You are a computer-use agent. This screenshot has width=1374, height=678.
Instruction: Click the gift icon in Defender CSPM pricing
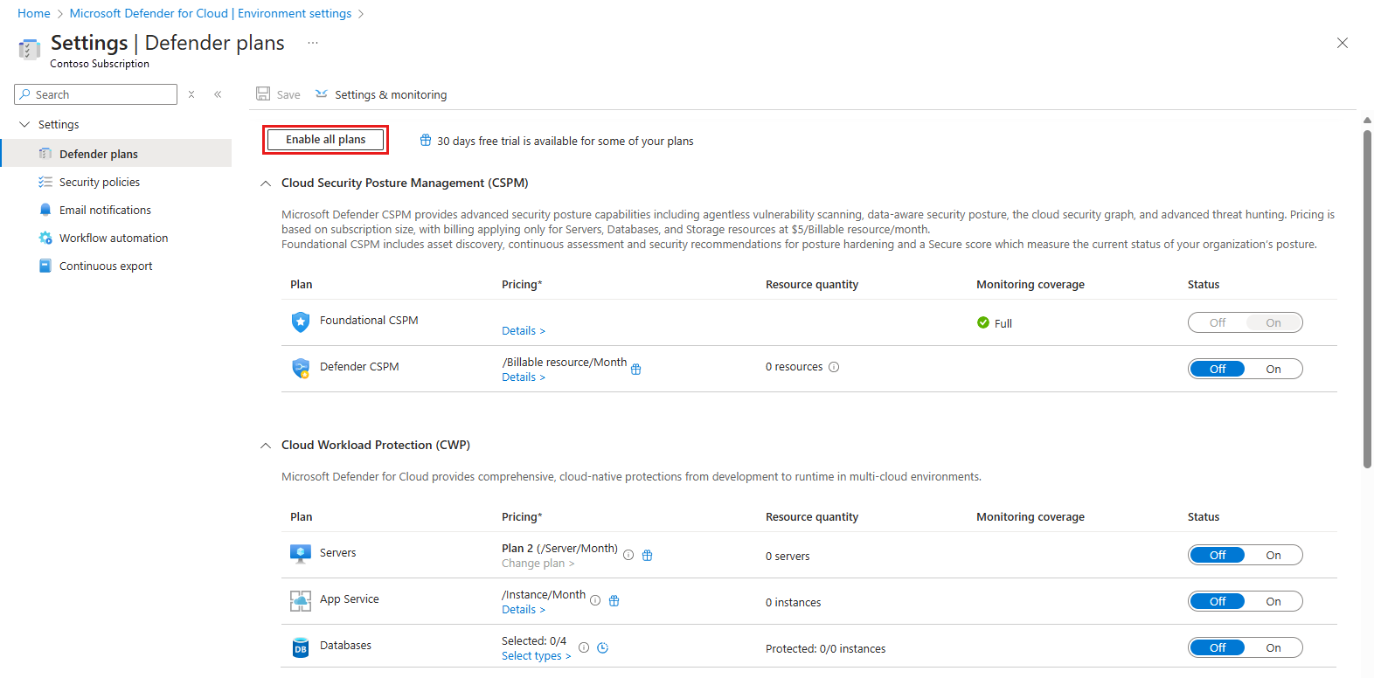coord(636,369)
